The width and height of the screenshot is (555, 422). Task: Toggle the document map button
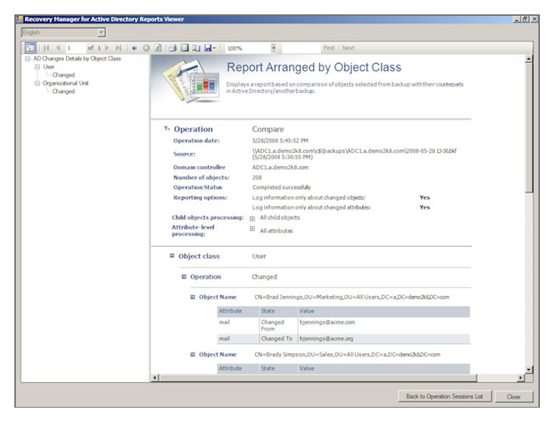[30, 48]
